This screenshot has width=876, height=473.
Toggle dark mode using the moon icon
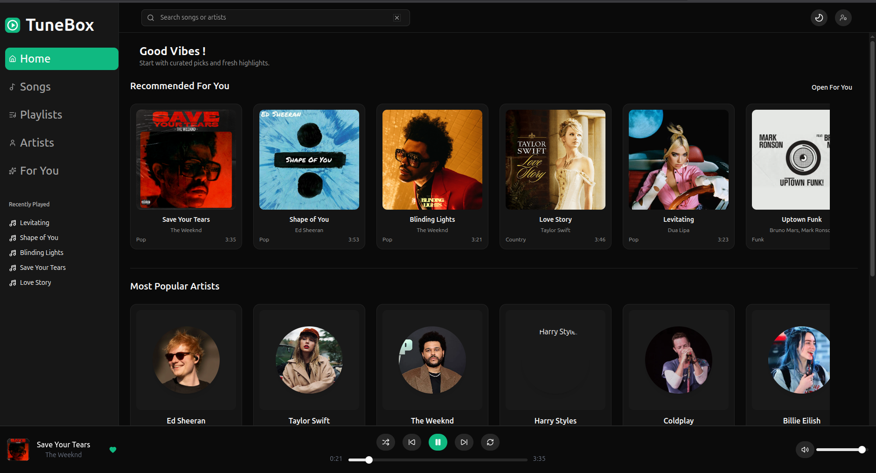pyautogui.click(x=818, y=17)
